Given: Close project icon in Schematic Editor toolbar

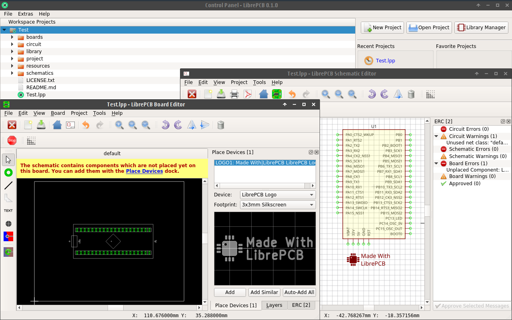Looking at the screenshot, I should [x=192, y=94].
